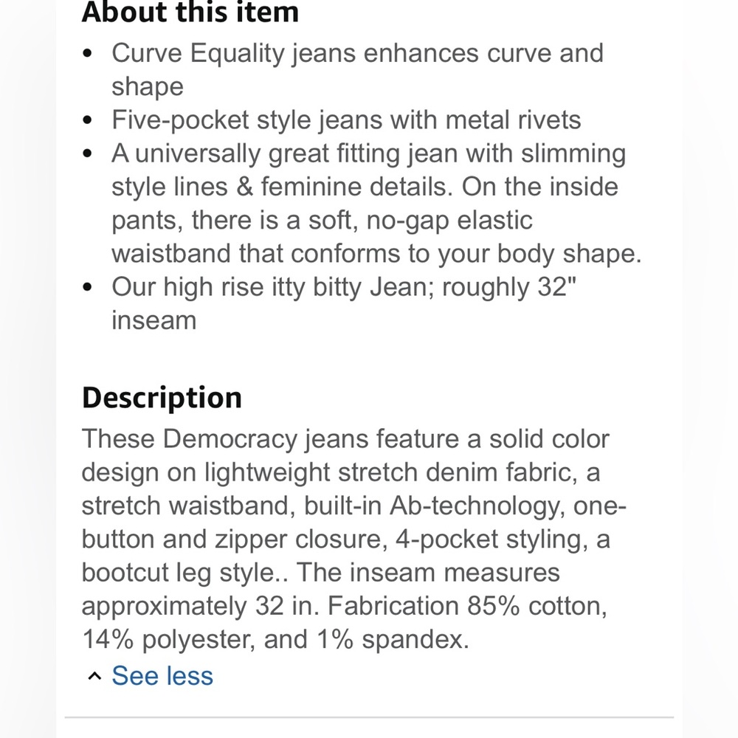Click the high rise itty bitty Jean bullet
This screenshot has width=738, height=738.
click(x=344, y=303)
